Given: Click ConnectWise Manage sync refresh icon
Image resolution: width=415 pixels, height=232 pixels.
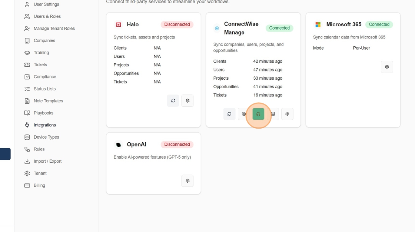Looking at the screenshot, I should point(229,114).
